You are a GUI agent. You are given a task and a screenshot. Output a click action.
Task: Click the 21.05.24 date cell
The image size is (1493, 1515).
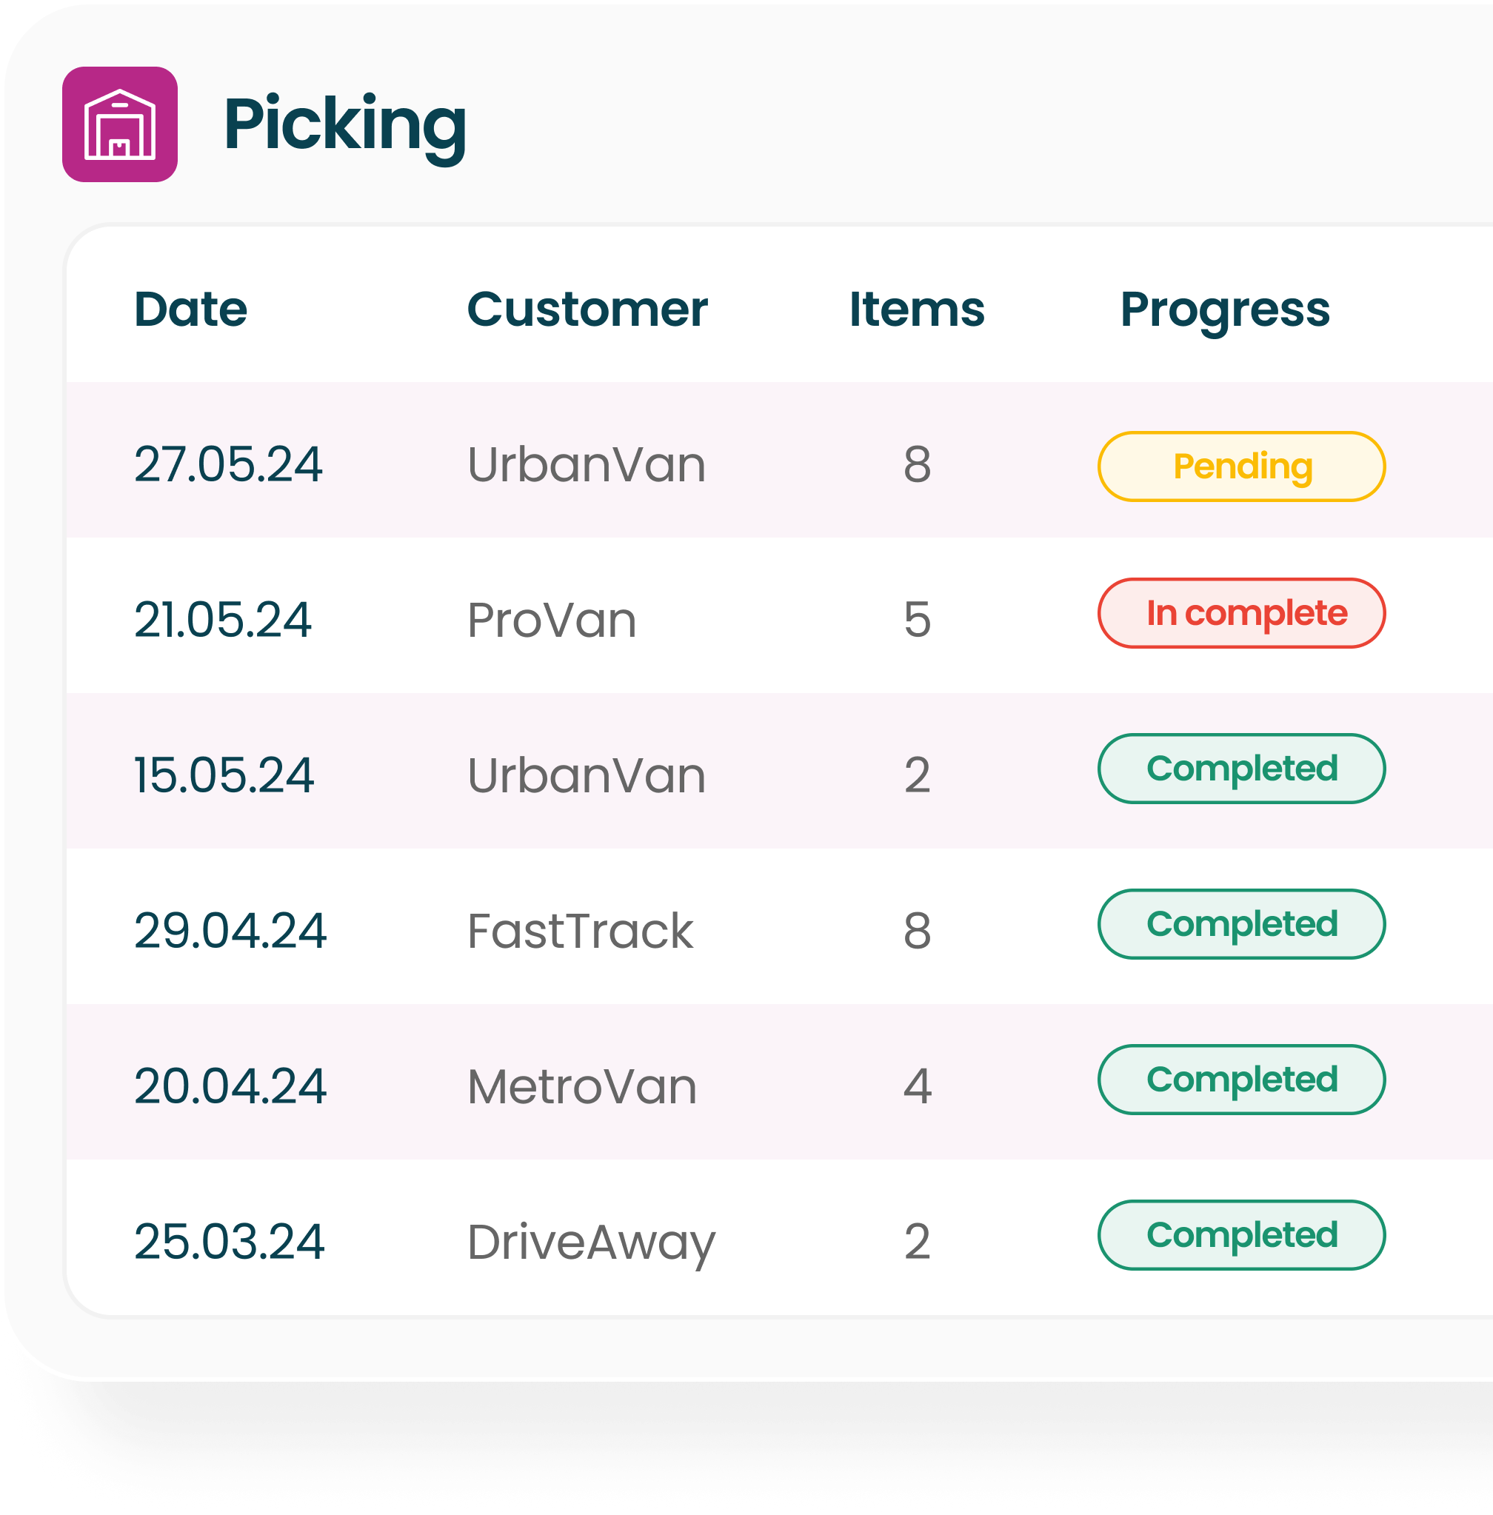coord(223,620)
